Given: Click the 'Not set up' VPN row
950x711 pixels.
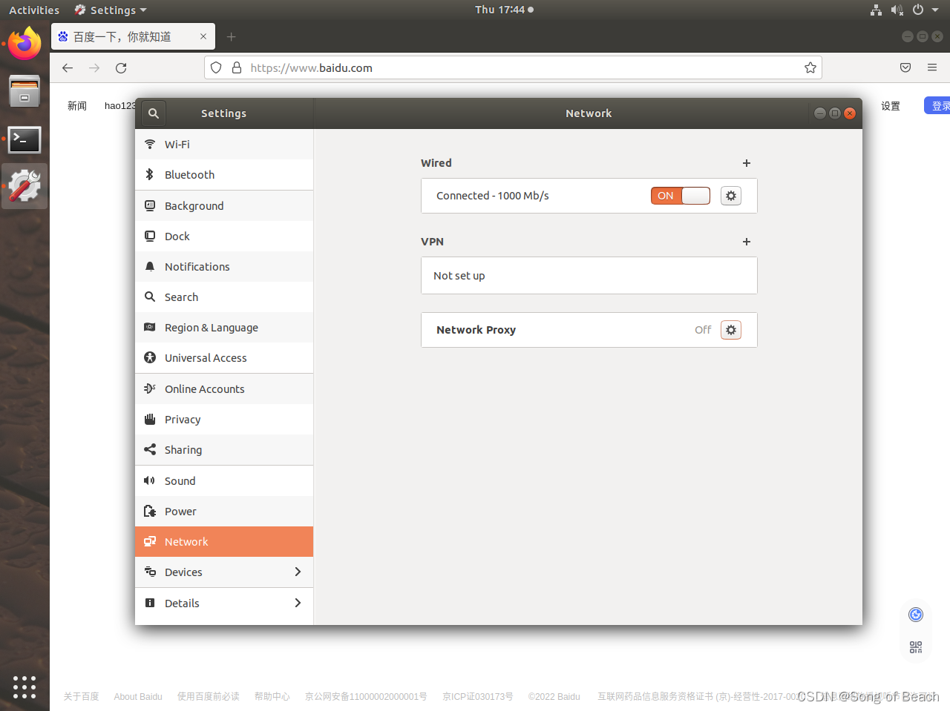Looking at the screenshot, I should click(x=589, y=276).
